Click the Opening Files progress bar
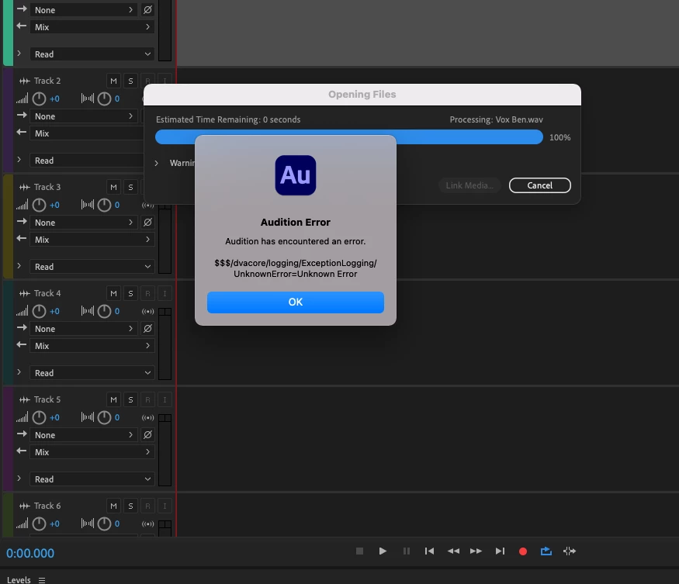 tap(349, 137)
